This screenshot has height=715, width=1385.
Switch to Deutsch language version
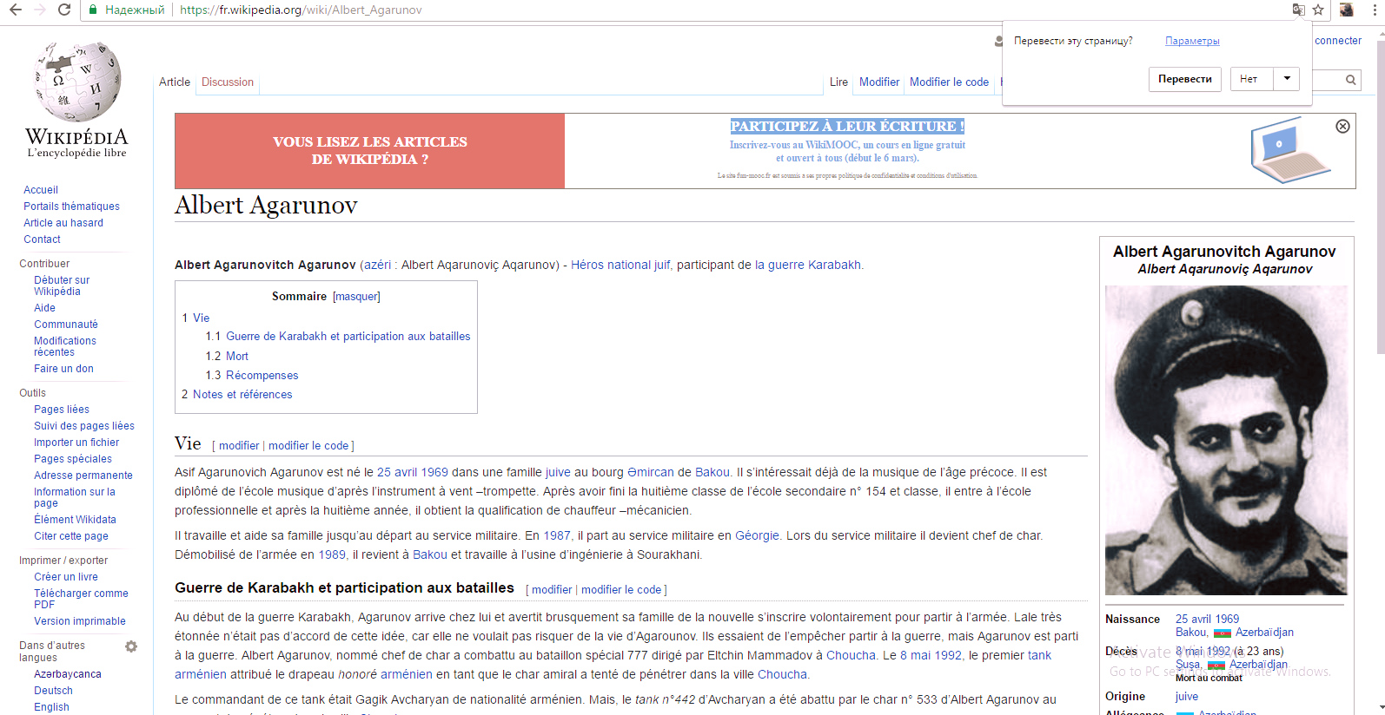pyautogui.click(x=53, y=691)
